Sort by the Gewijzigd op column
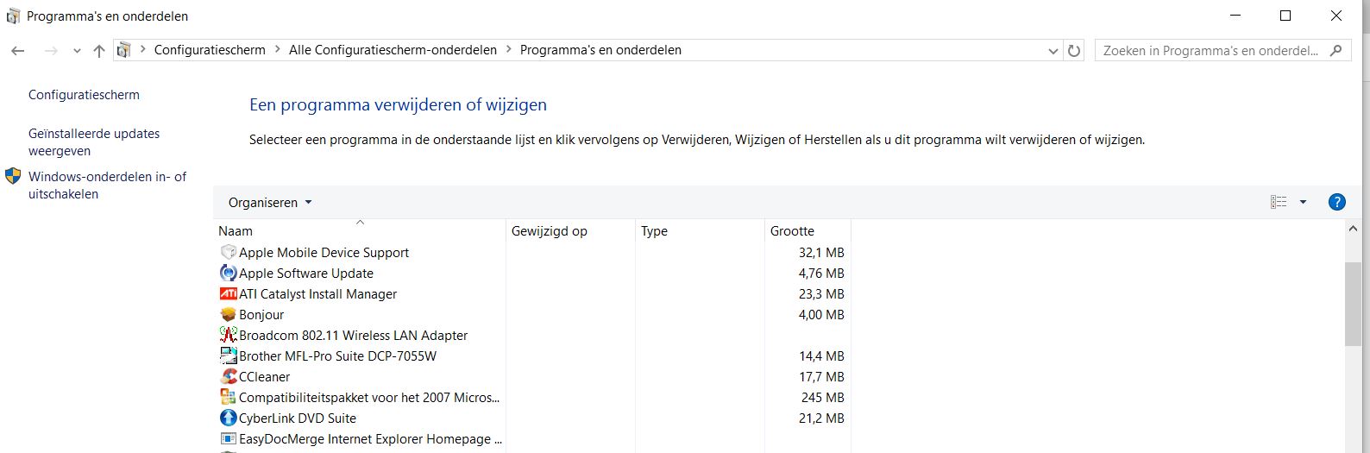This screenshot has width=1370, height=453. point(570,230)
